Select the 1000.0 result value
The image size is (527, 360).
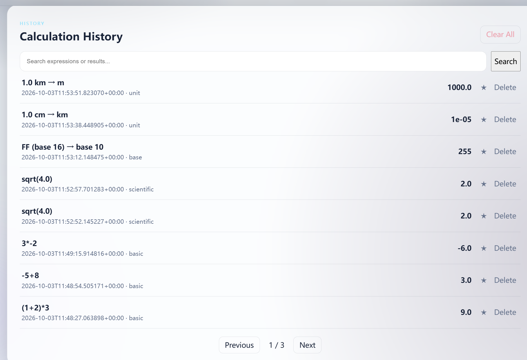pos(460,87)
